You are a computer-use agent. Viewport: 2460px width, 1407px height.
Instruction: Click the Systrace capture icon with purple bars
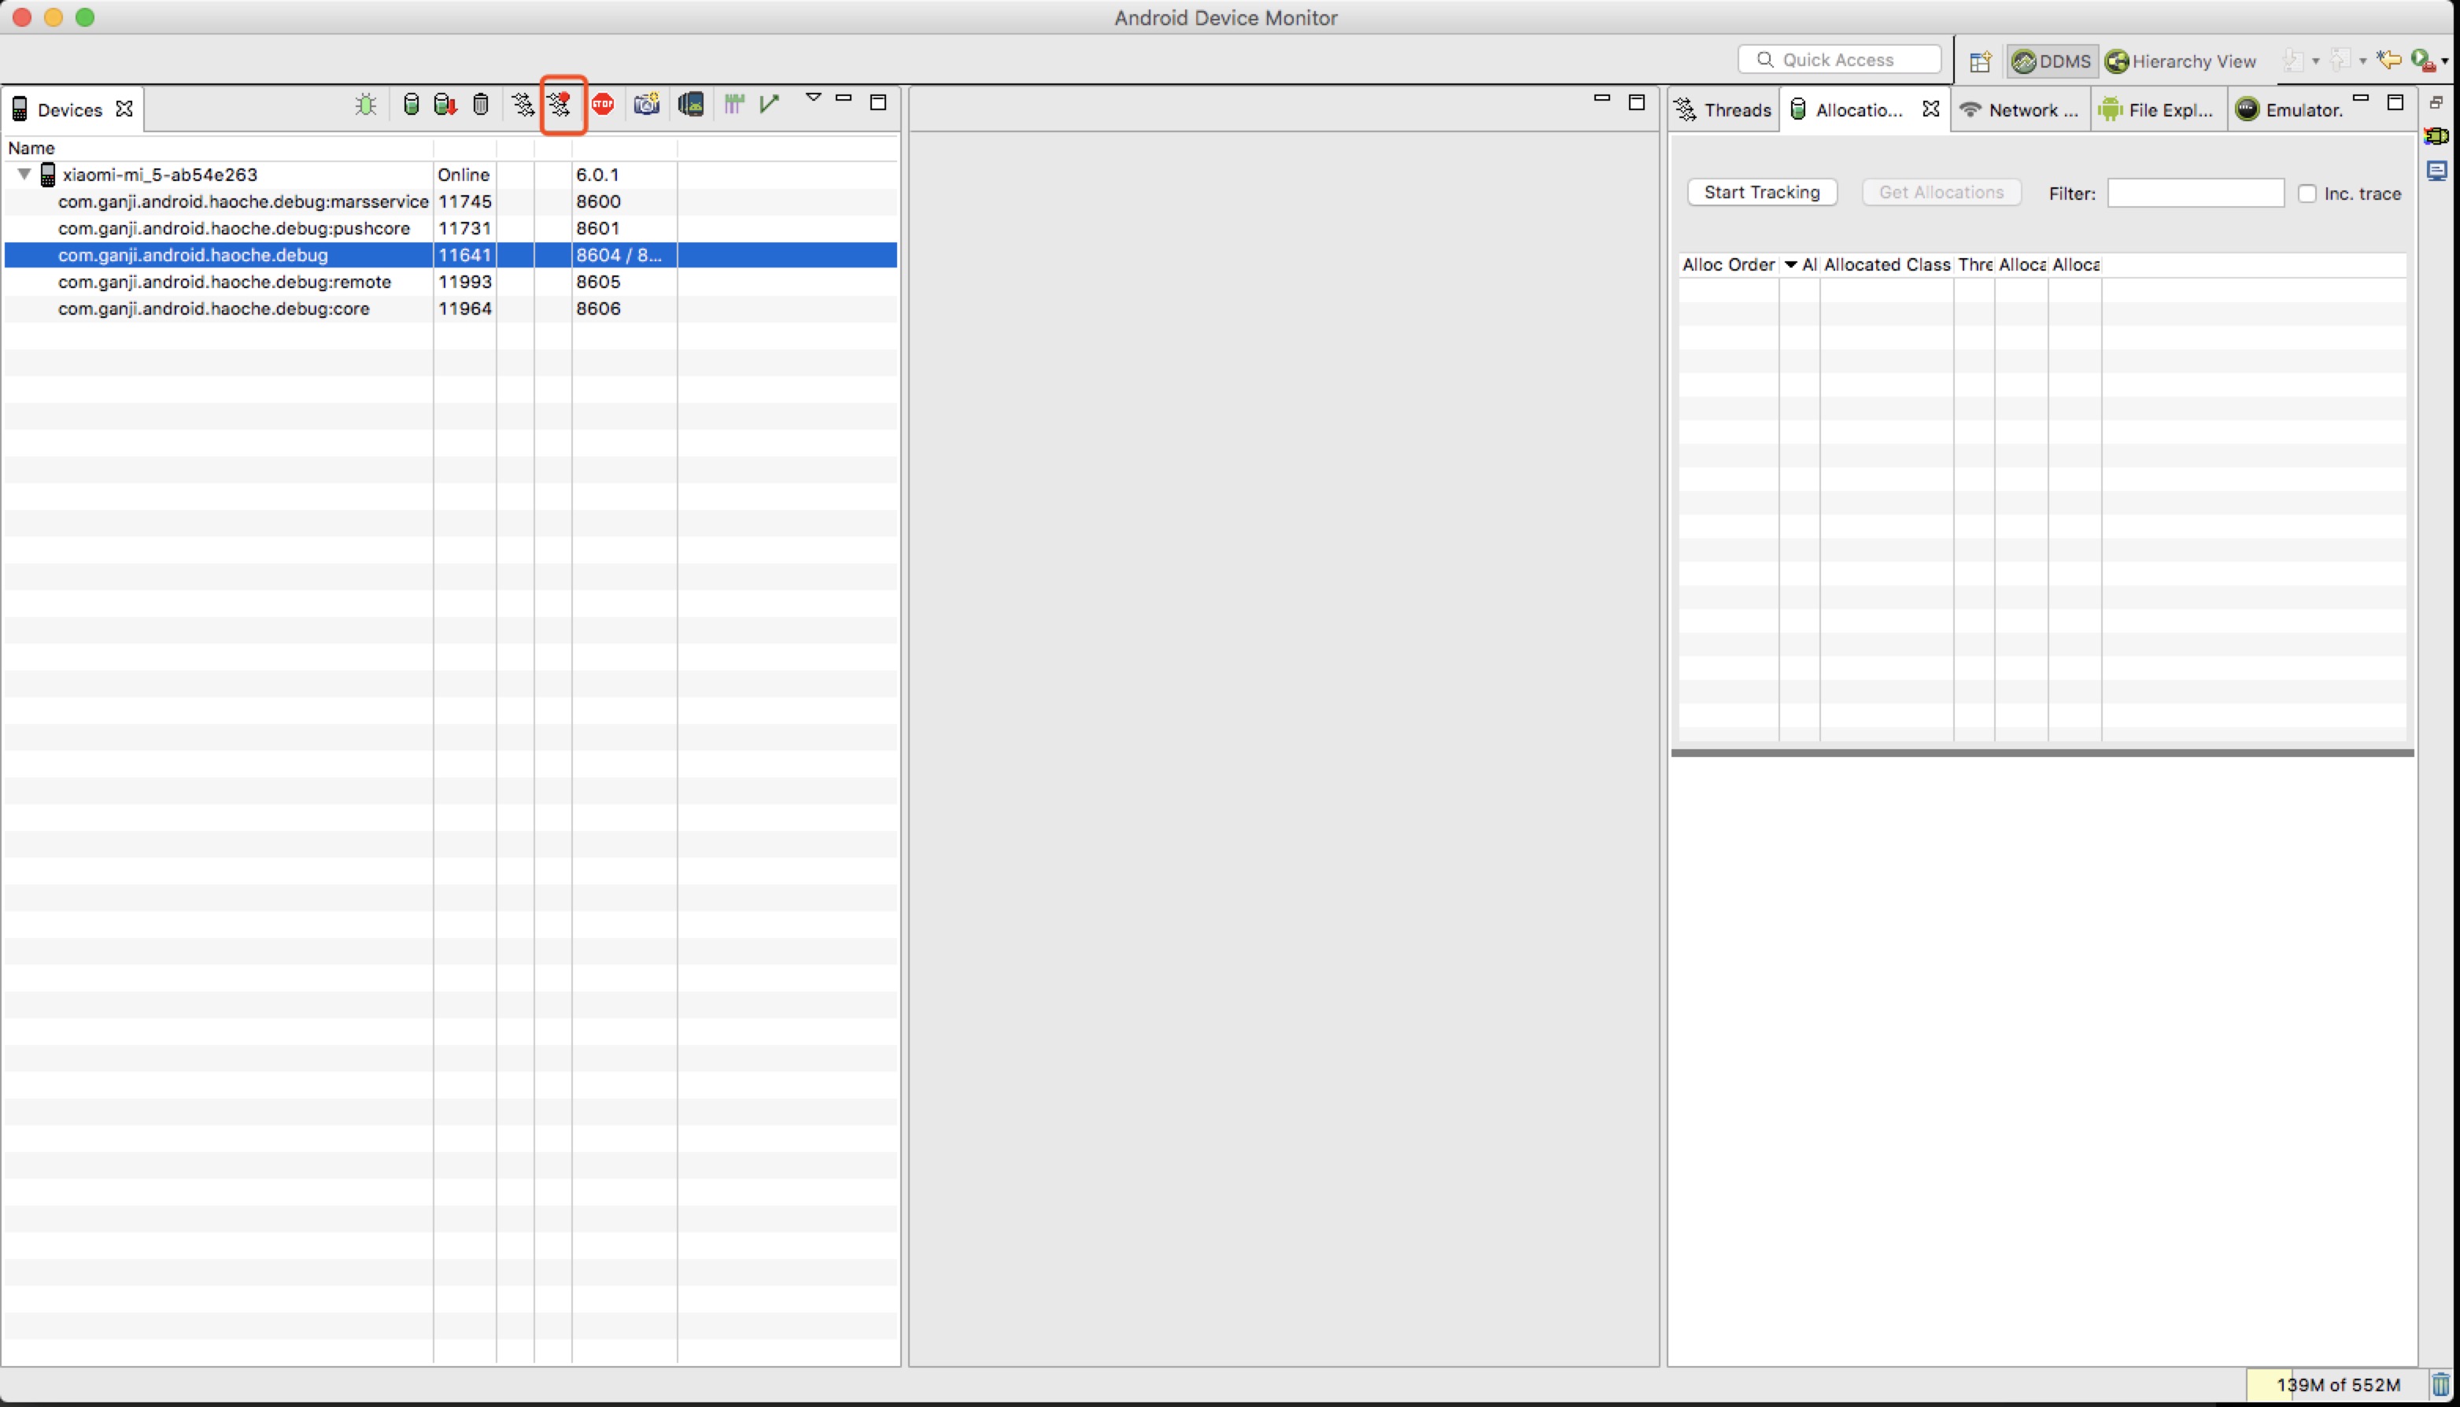pyautogui.click(x=734, y=105)
